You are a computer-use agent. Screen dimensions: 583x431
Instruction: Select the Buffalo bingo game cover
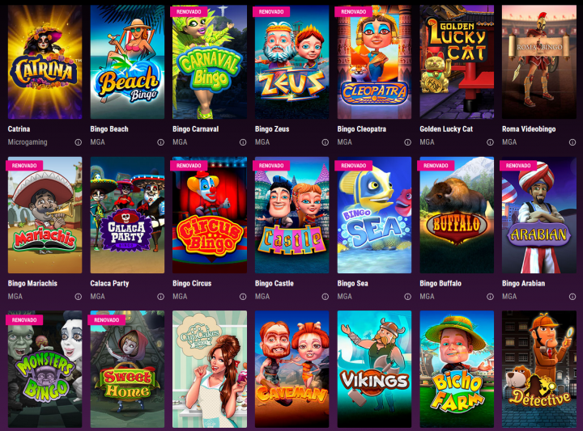coord(457,215)
